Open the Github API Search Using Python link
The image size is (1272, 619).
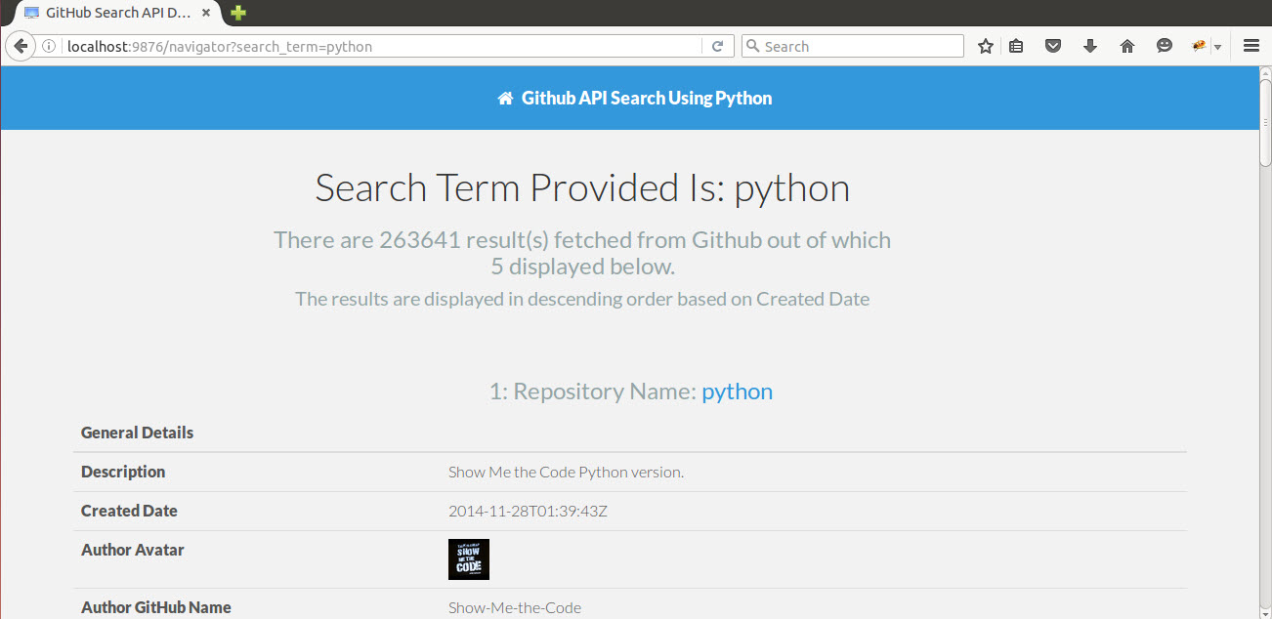point(647,98)
